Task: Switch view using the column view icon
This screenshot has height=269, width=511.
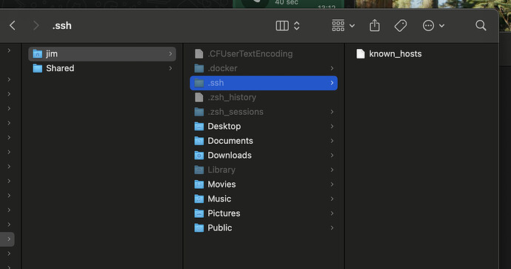Action: 282,25
